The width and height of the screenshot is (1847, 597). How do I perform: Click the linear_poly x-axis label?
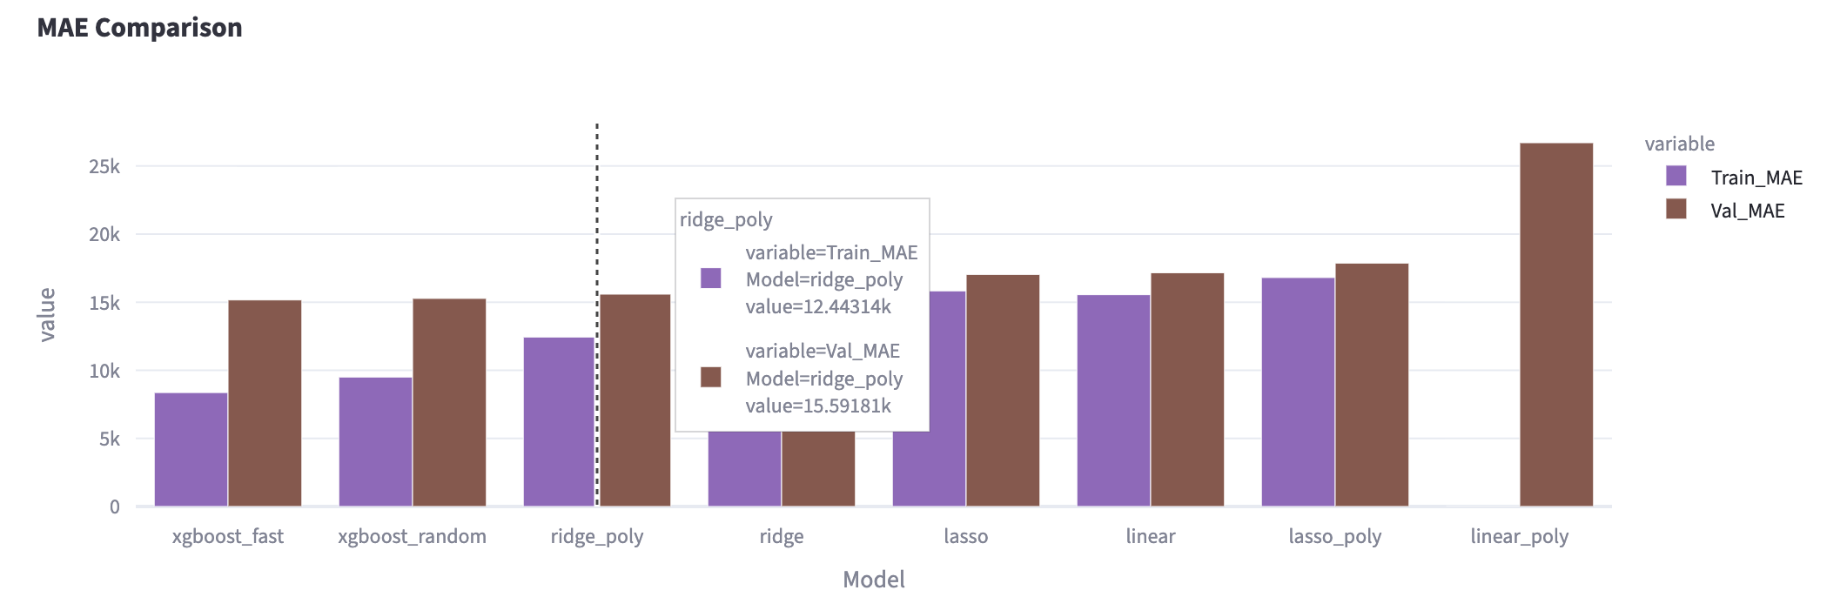tap(1519, 536)
